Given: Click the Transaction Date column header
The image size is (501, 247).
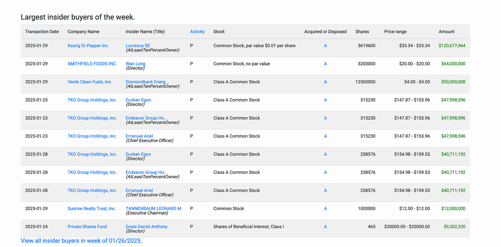Looking at the screenshot, I should click(42, 32).
